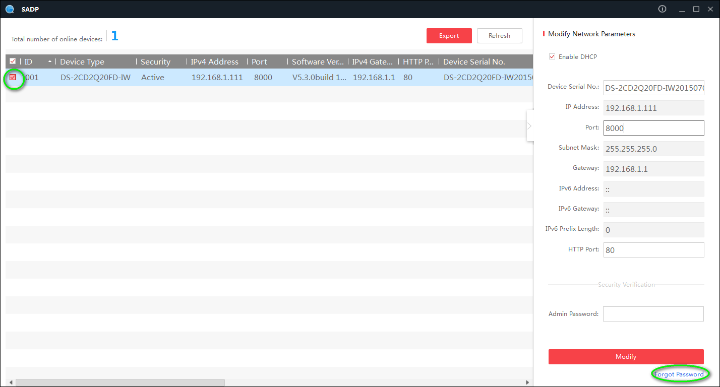Click the Export button
Screen dimensions: 720x387
pos(448,35)
